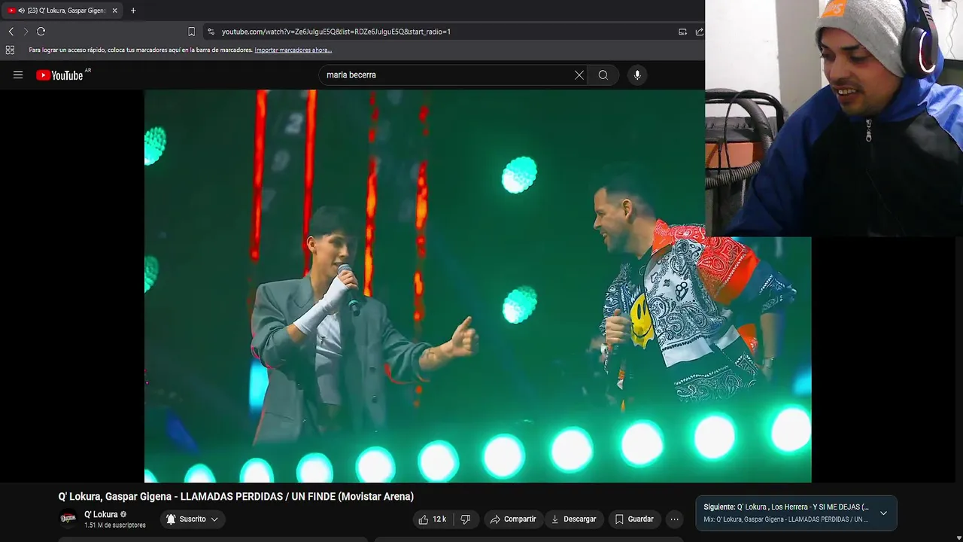Open the Q' Lokura channel avatar

click(68, 519)
